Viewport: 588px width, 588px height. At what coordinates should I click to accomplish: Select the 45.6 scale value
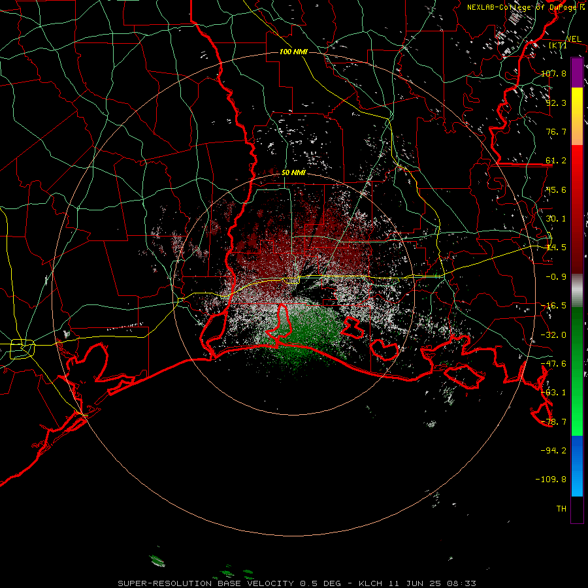[x=556, y=189]
